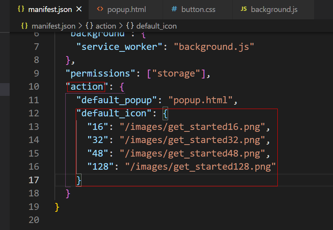Open the default_icon breadcrumb segment
Viewport: 333px width, 230px height.
pyautogui.click(x=156, y=26)
